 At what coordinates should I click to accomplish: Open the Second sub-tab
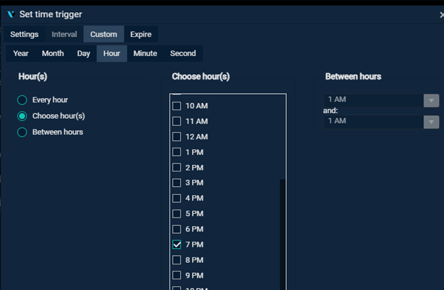point(183,53)
